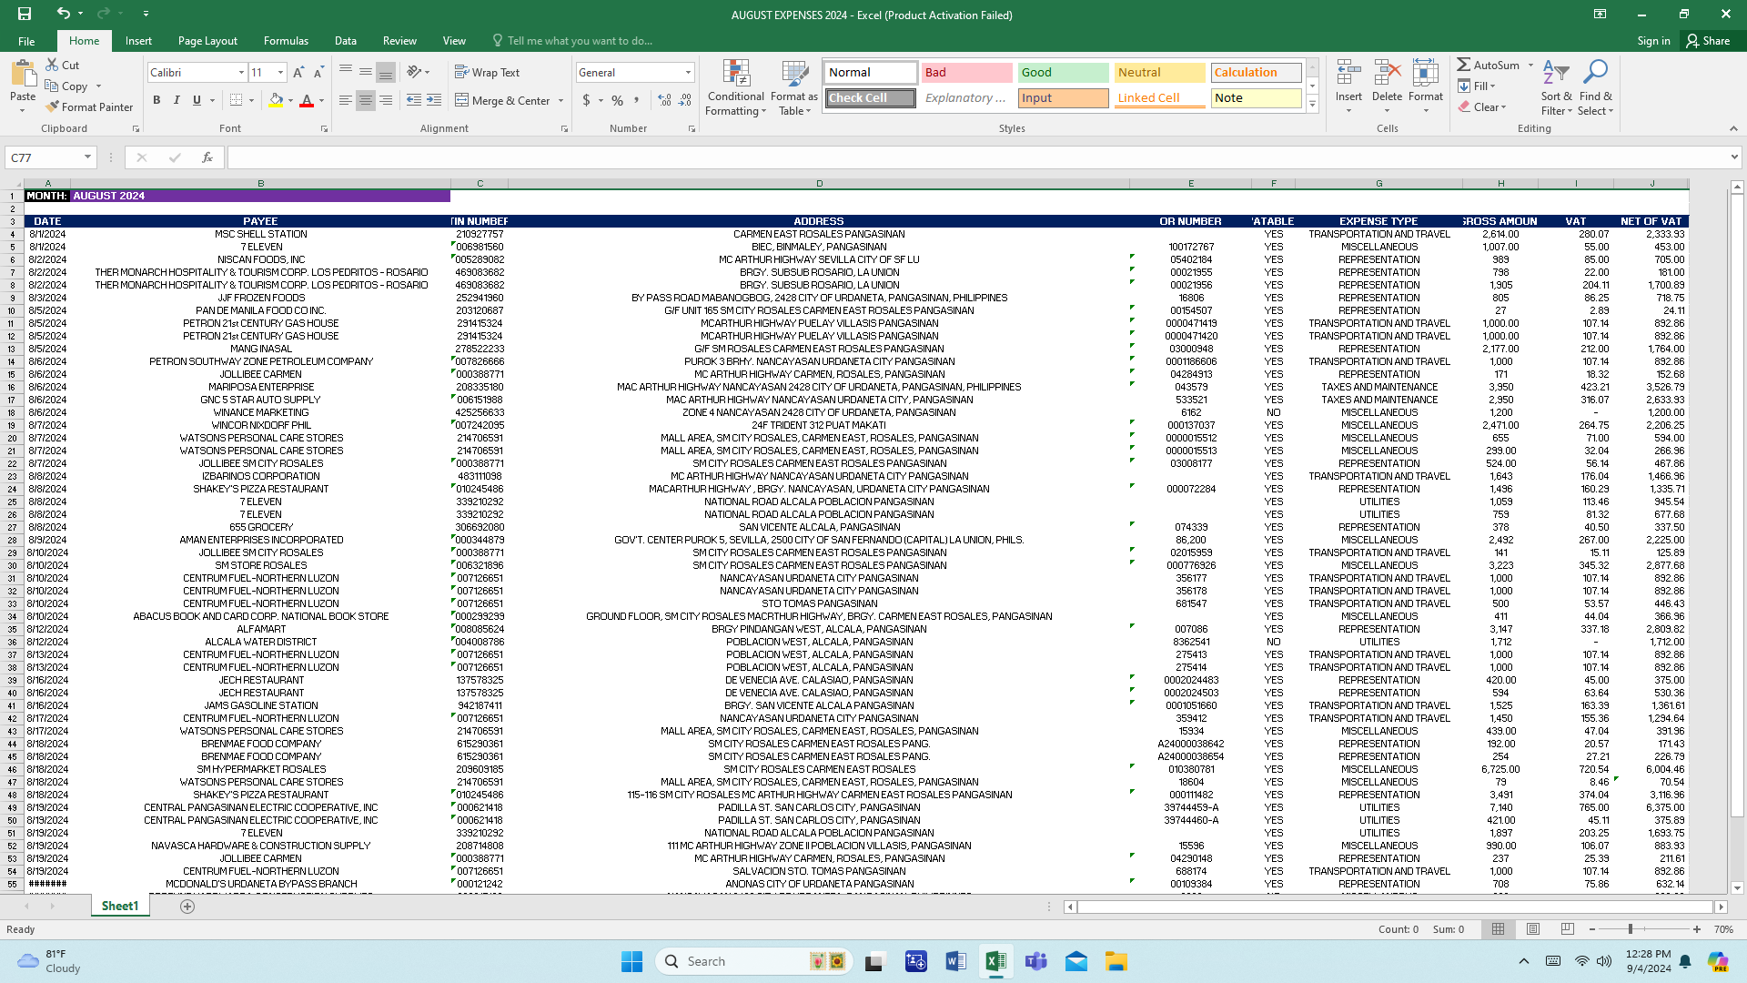Apply the Check Cell style
1747x983 pixels.
871,97
